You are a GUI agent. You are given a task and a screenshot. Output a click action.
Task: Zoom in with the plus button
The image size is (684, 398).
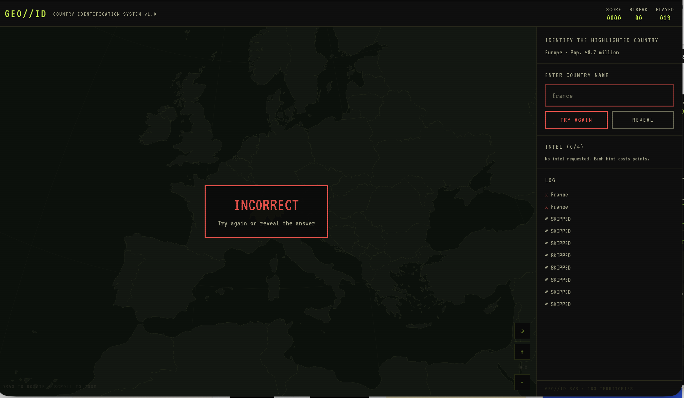click(x=522, y=352)
